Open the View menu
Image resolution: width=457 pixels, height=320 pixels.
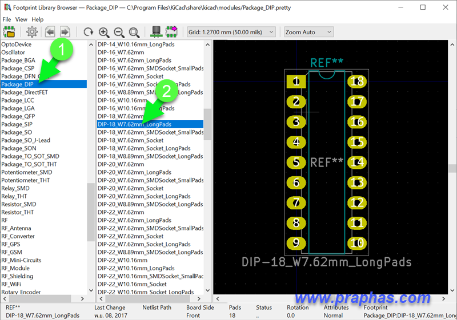(x=21, y=19)
